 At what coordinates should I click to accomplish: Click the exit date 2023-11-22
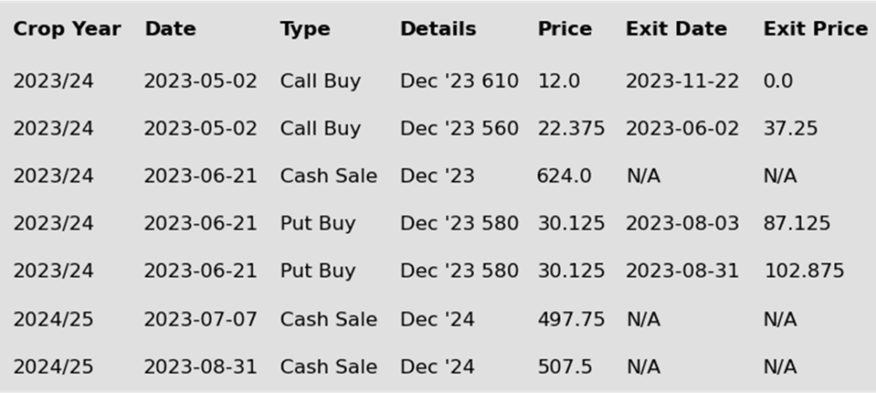(682, 81)
